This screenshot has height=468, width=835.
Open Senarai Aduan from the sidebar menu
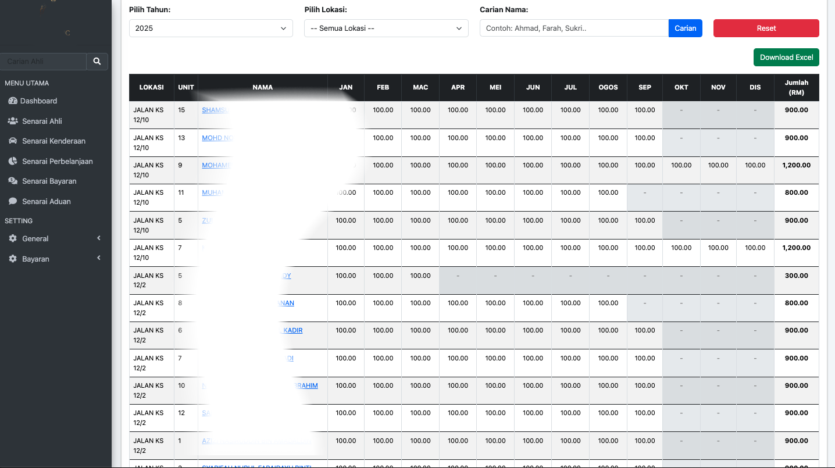47,201
